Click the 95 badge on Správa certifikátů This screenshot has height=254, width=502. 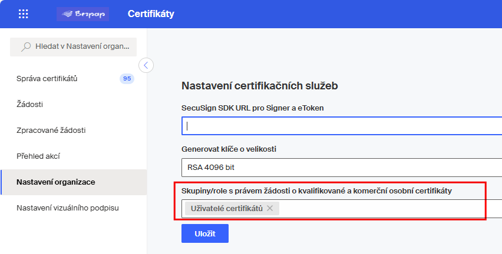pyautogui.click(x=126, y=79)
